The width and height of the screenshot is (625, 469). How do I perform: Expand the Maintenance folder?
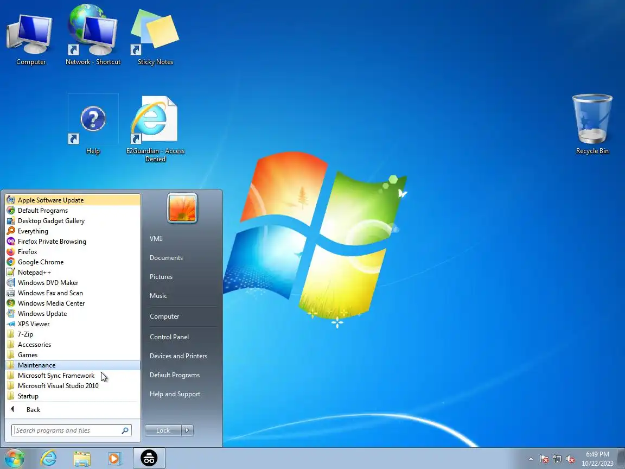(73, 365)
